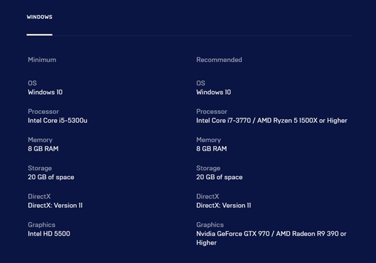Select recommended OS value Windows 10

pyautogui.click(x=214, y=92)
